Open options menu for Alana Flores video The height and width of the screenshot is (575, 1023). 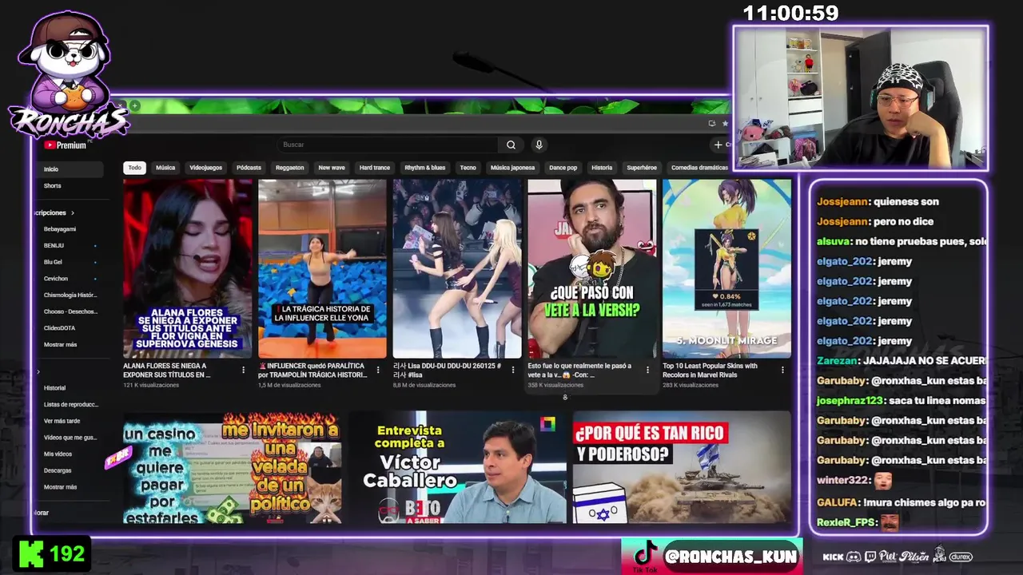243,370
